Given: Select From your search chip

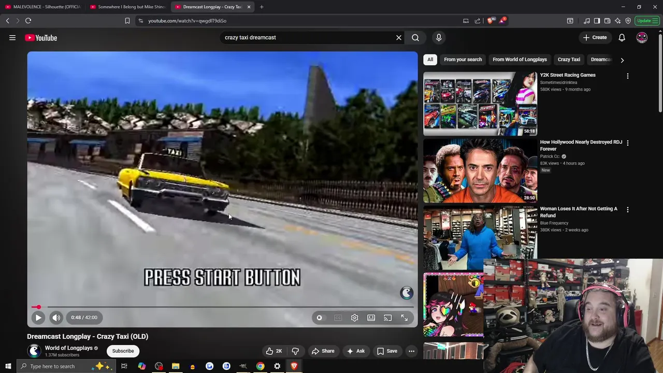Looking at the screenshot, I should [x=463, y=60].
